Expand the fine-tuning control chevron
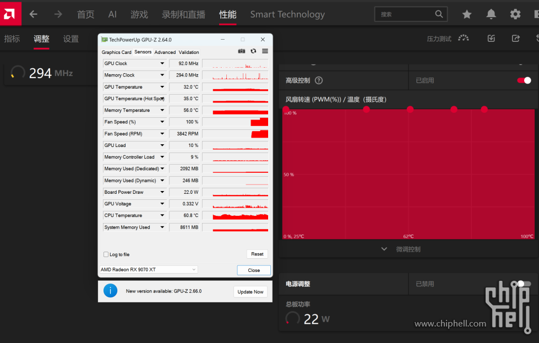 pyautogui.click(x=384, y=249)
